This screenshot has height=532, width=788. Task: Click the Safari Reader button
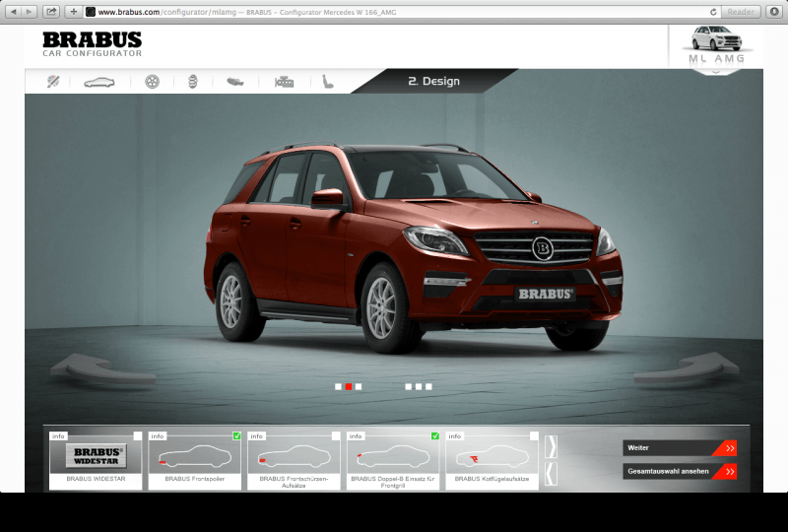pyautogui.click(x=741, y=12)
